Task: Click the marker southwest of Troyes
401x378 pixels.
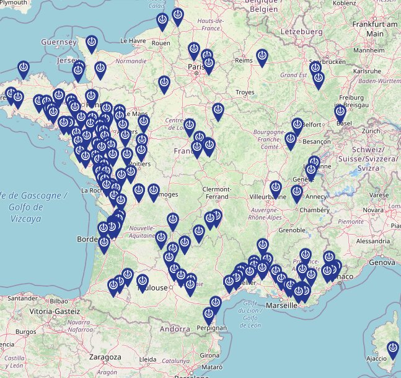Action: click(218, 111)
